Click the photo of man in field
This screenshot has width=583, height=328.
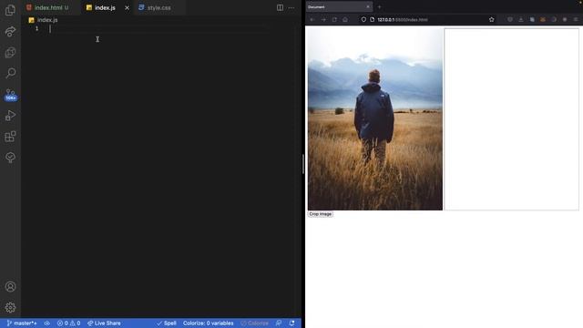point(375,119)
